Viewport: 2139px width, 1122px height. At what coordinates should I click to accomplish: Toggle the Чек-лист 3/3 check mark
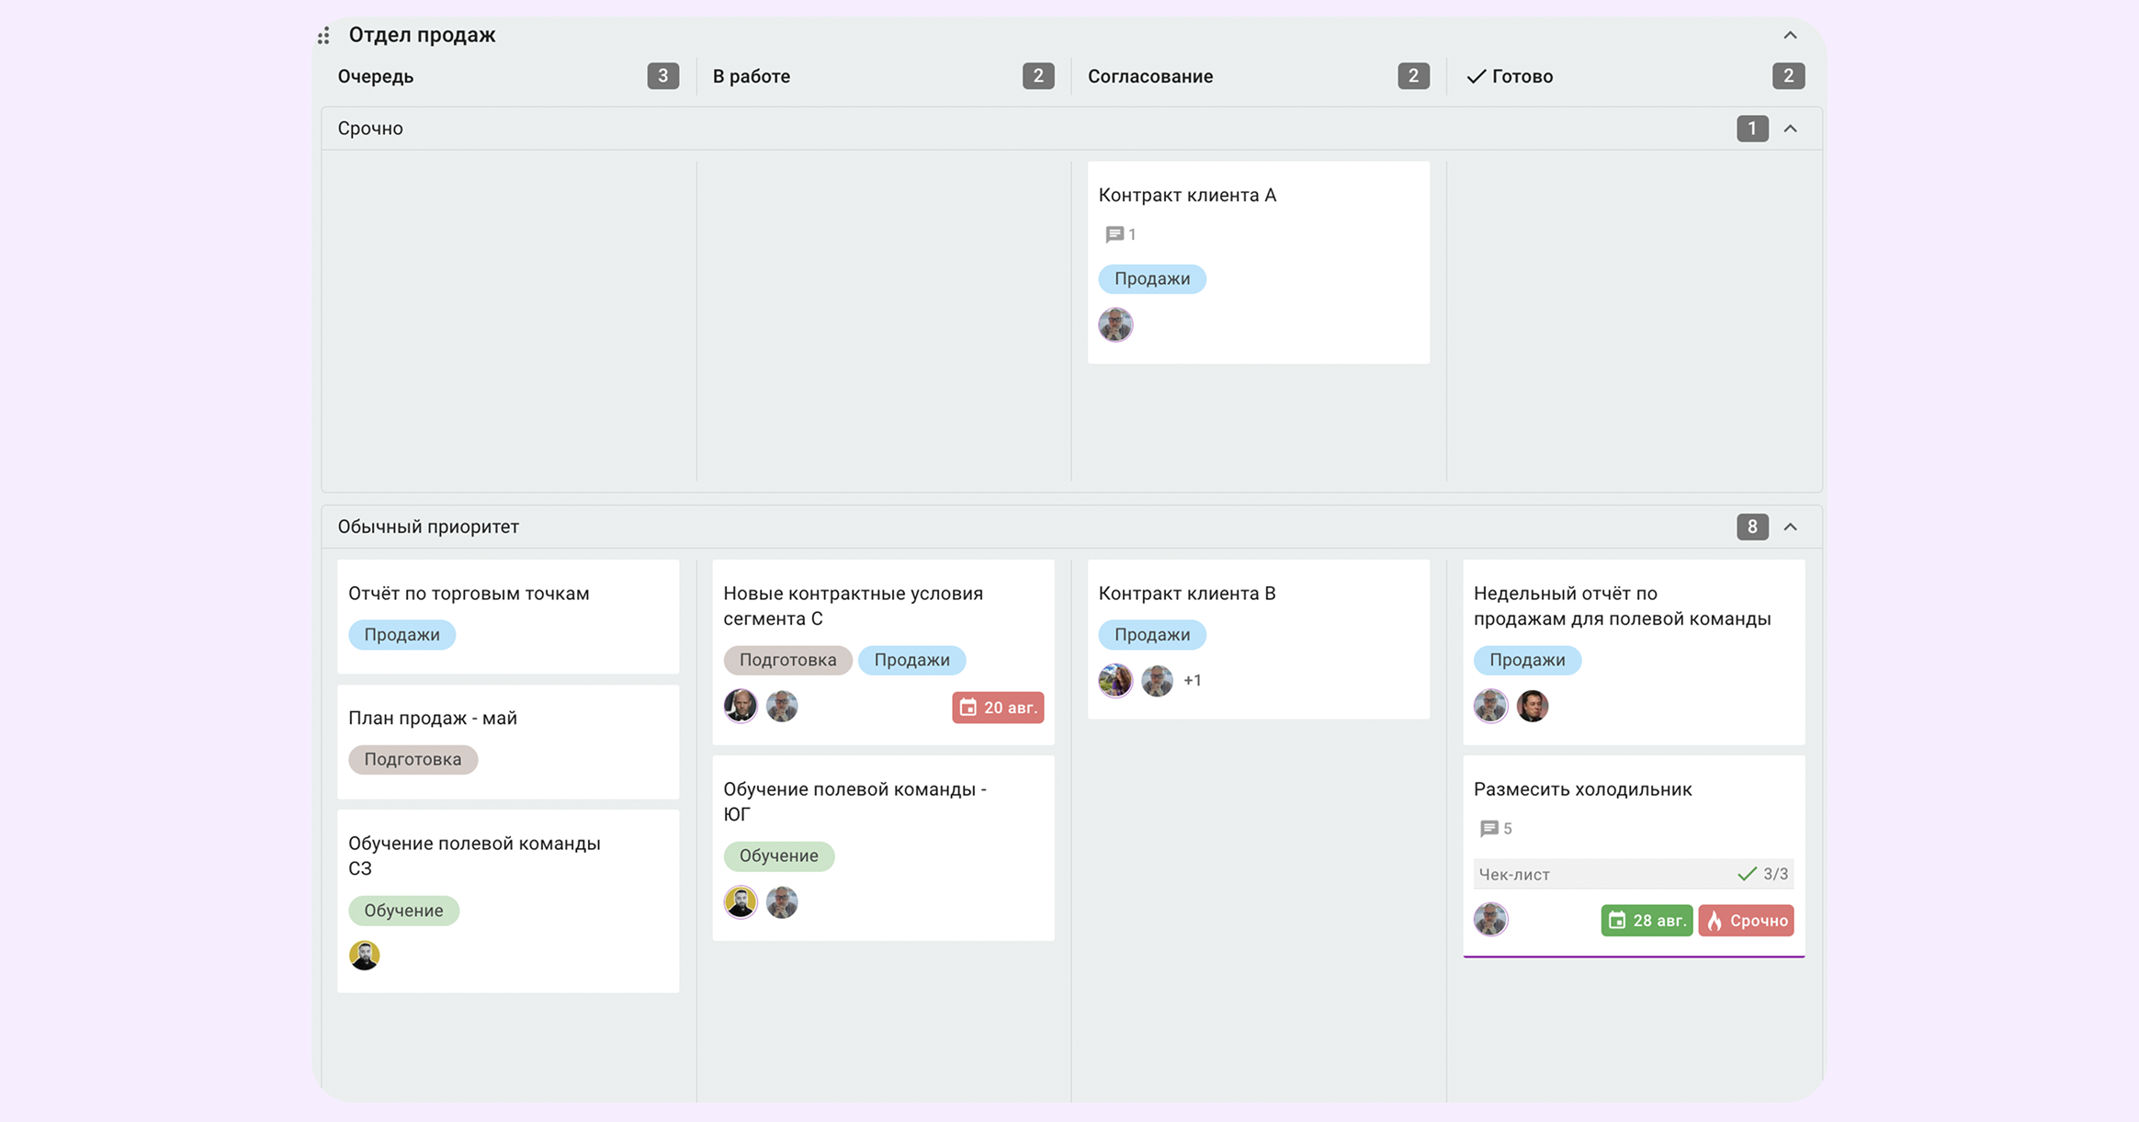[1747, 874]
